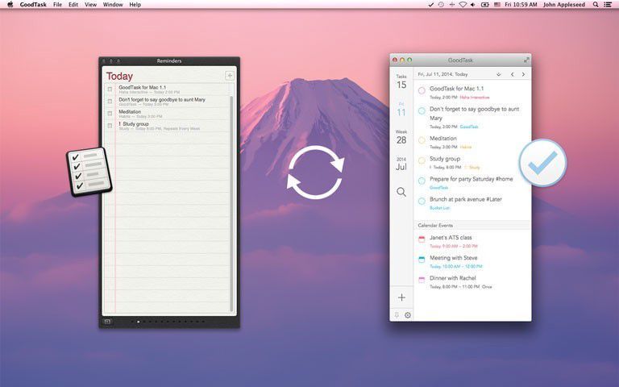Viewport: 619px width, 387px height.
Task: Click the Fri 10:59 AM clock
Action: pos(521,5)
